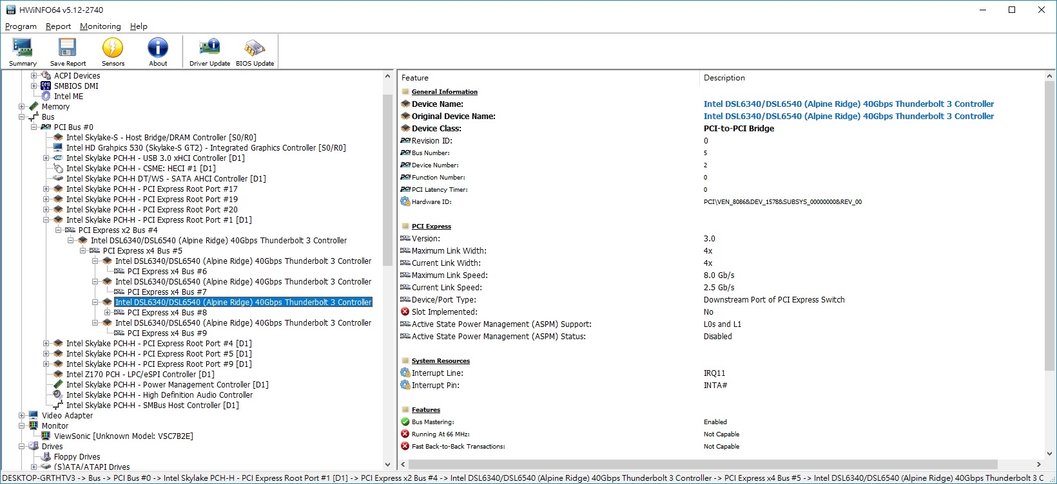The width and height of the screenshot is (1057, 484).
Task: Click the Drives node icon
Action: (34, 447)
